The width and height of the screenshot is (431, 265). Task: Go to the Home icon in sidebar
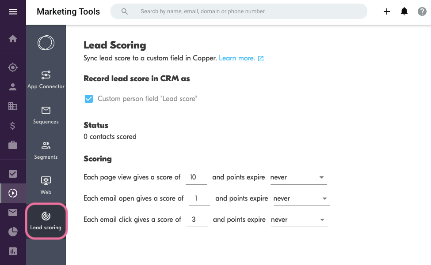[13, 39]
